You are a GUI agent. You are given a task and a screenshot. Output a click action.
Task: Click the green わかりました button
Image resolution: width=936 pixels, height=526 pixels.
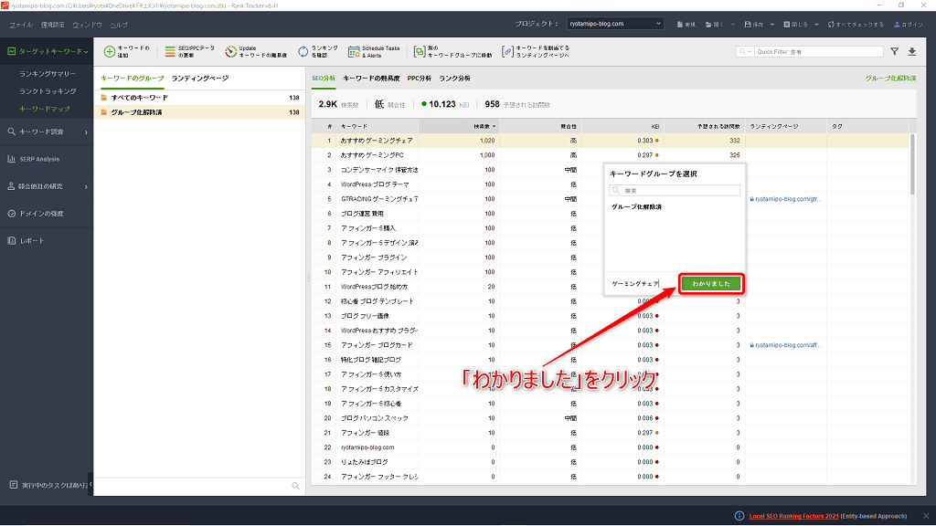pos(711,284)
